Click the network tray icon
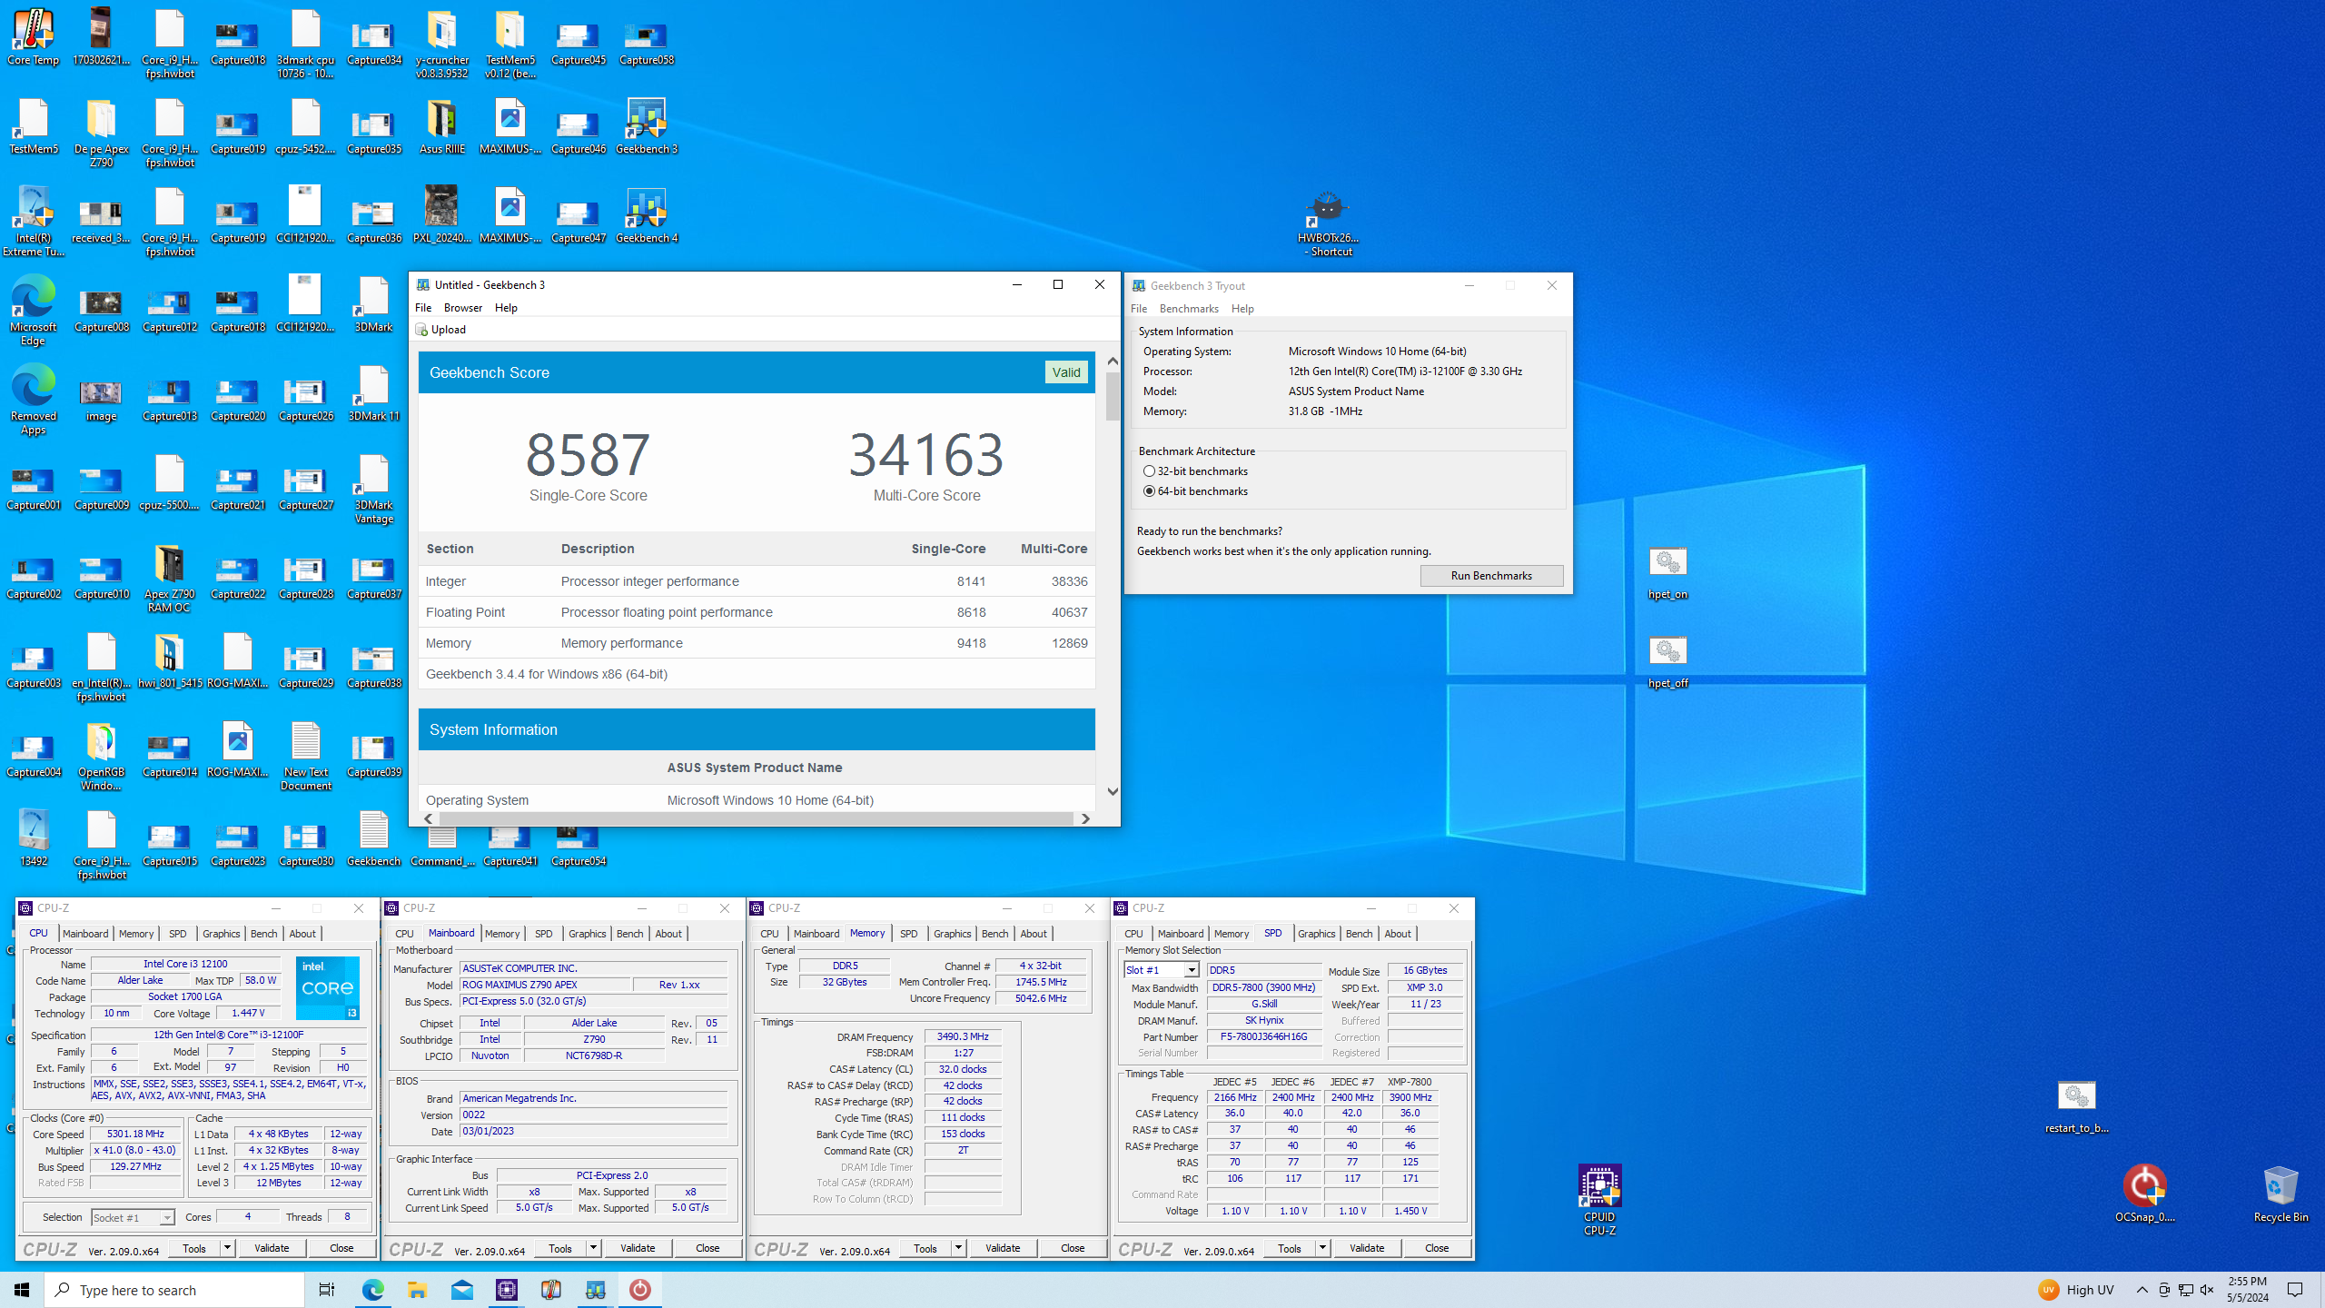 2186,1290
